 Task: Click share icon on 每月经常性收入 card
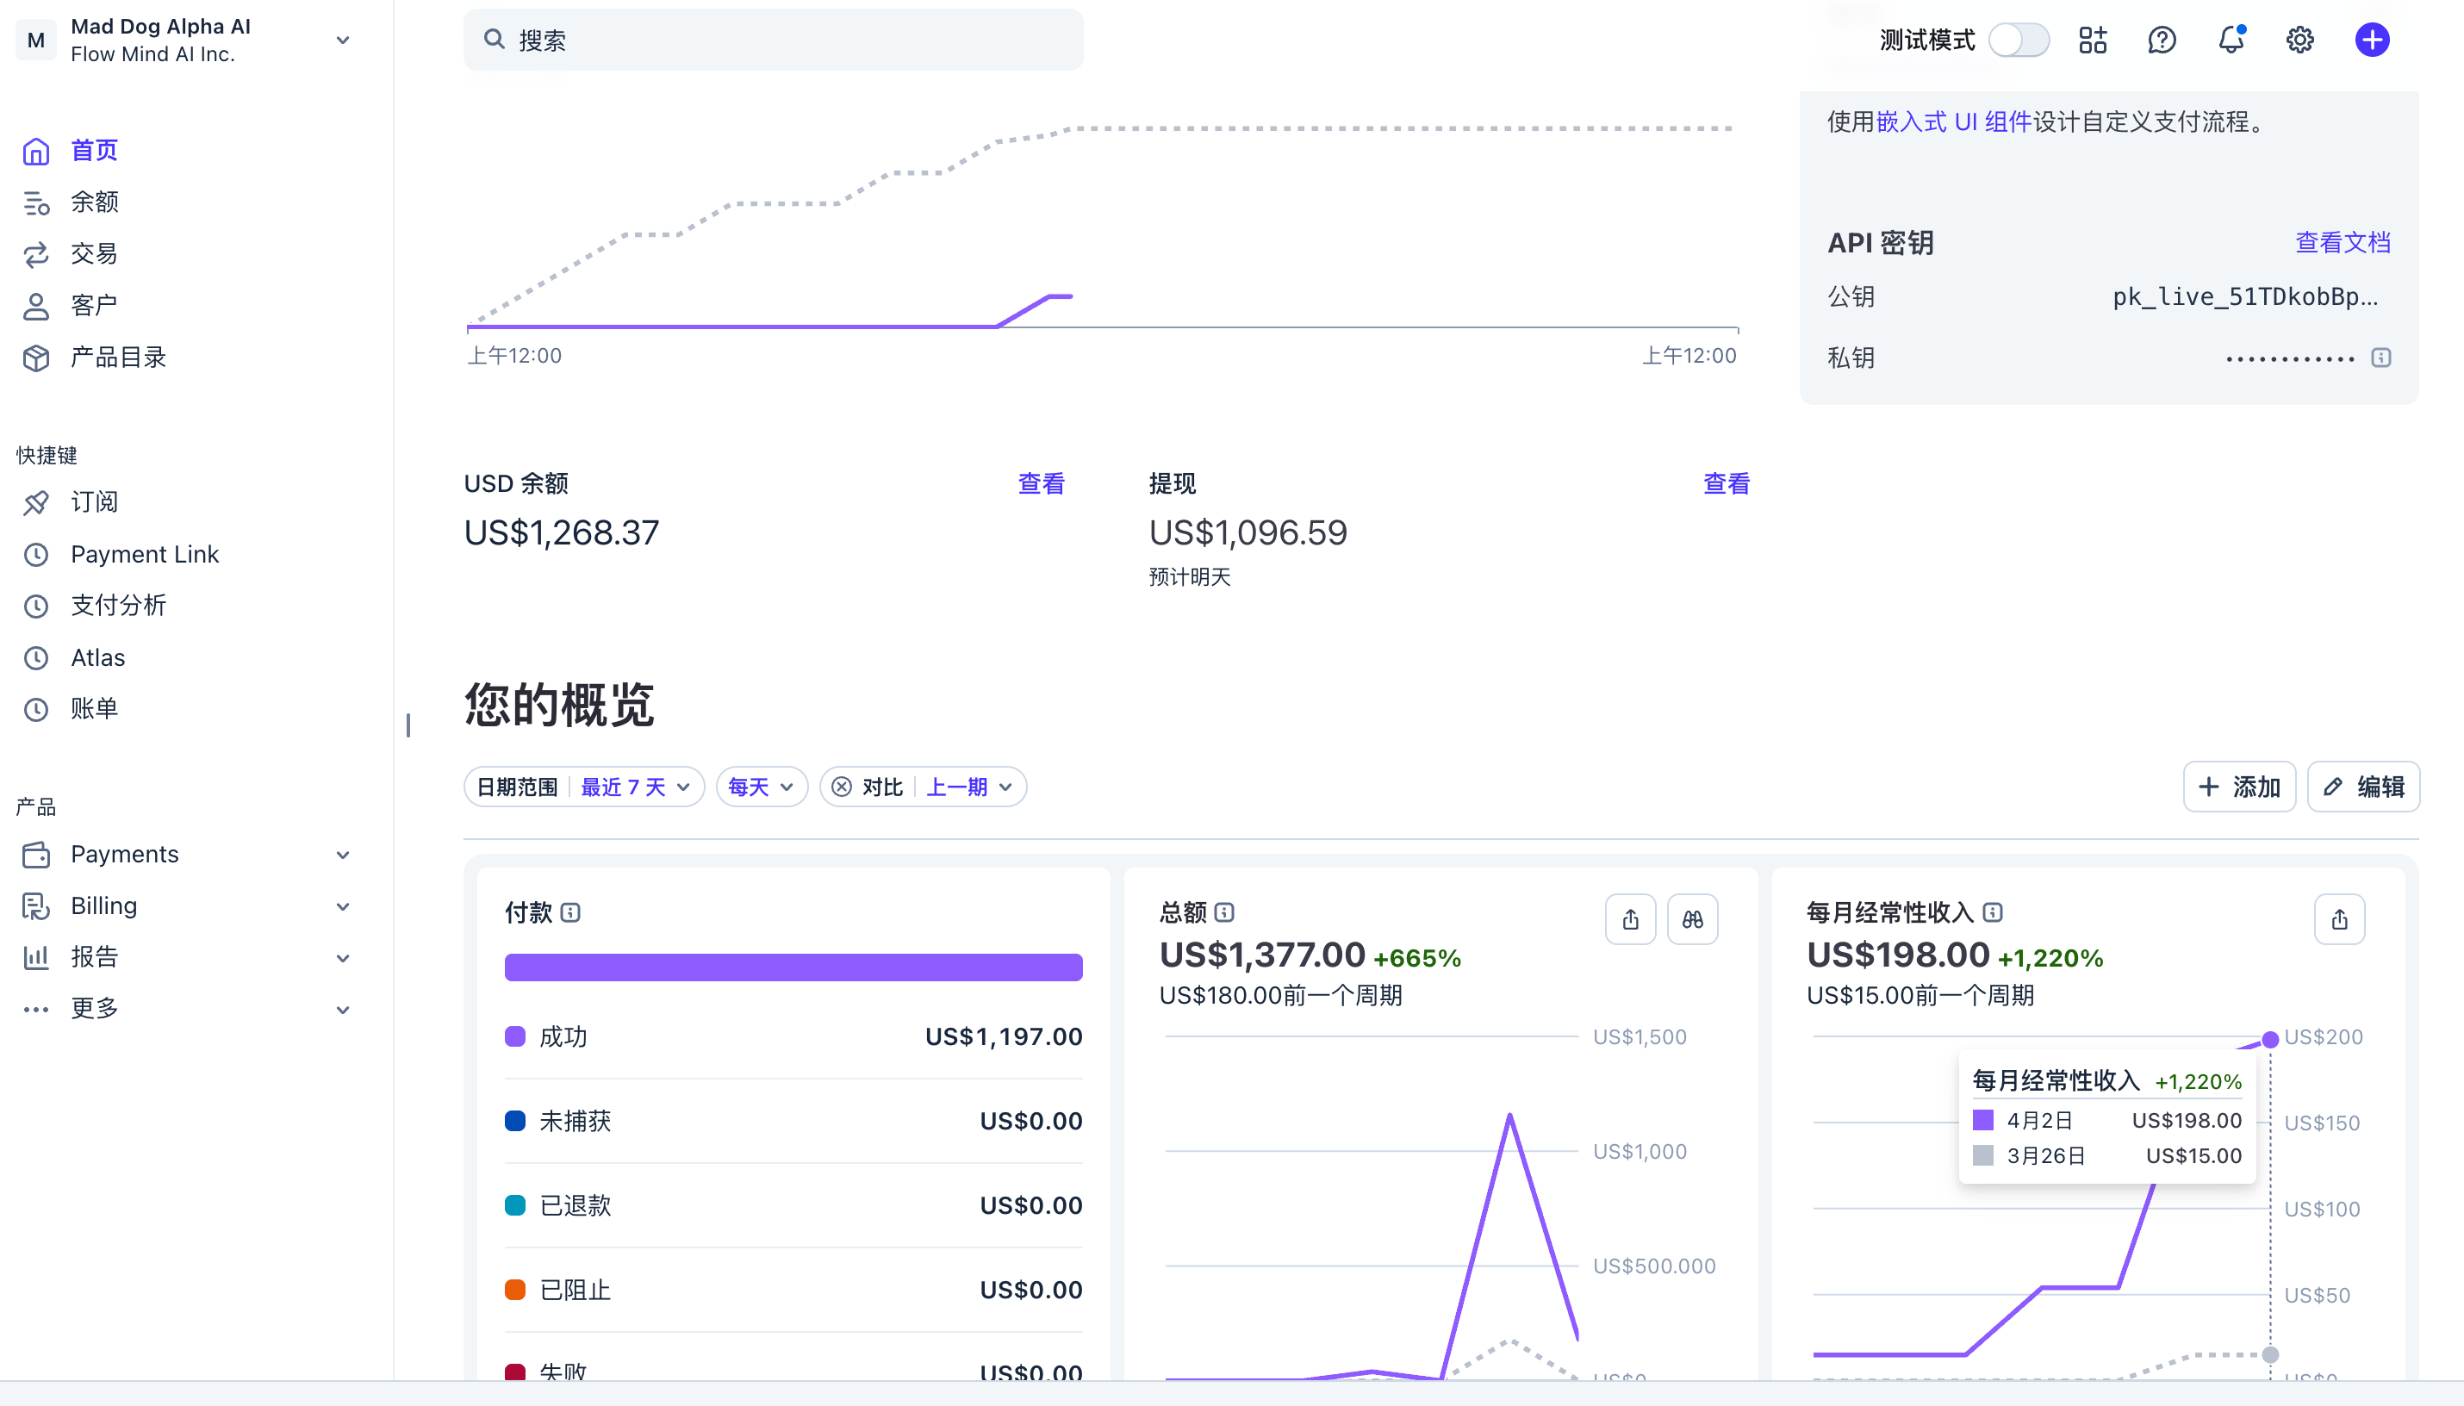(x=2338, y=919)
